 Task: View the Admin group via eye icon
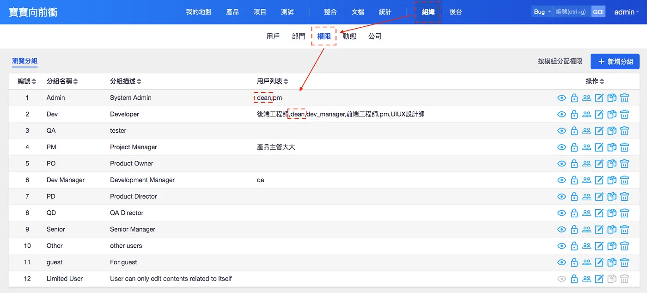point(562,98)
